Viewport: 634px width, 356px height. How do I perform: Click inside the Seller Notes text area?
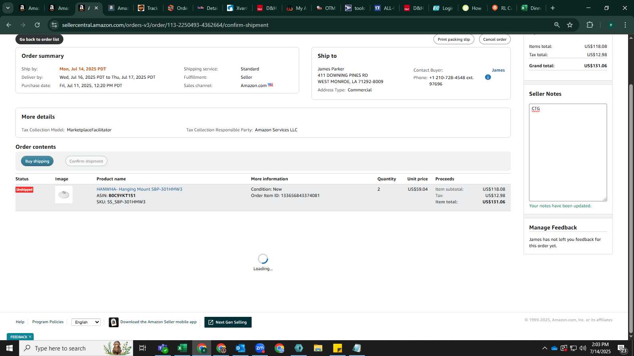(x=568, y=152)
